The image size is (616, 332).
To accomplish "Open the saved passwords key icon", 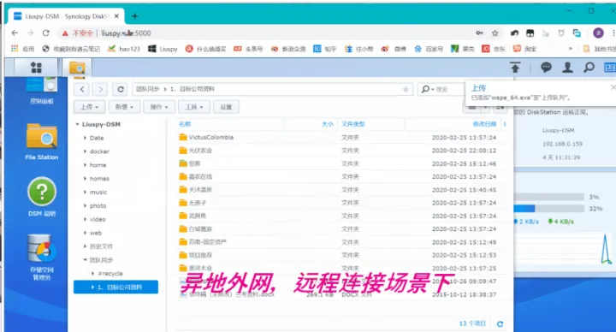I will [479, 33].
